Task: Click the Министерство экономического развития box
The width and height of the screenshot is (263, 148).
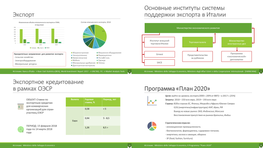Action: 198,28
